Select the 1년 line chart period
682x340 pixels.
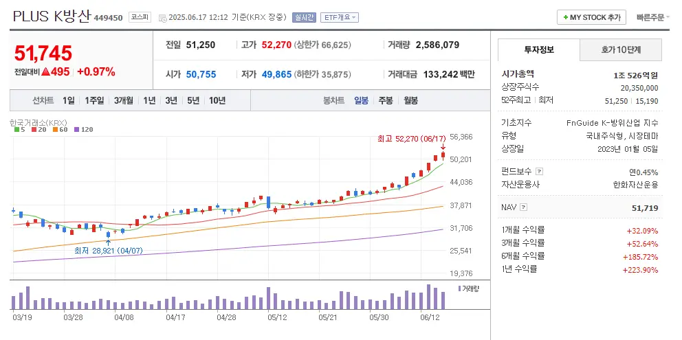[149, 100]
